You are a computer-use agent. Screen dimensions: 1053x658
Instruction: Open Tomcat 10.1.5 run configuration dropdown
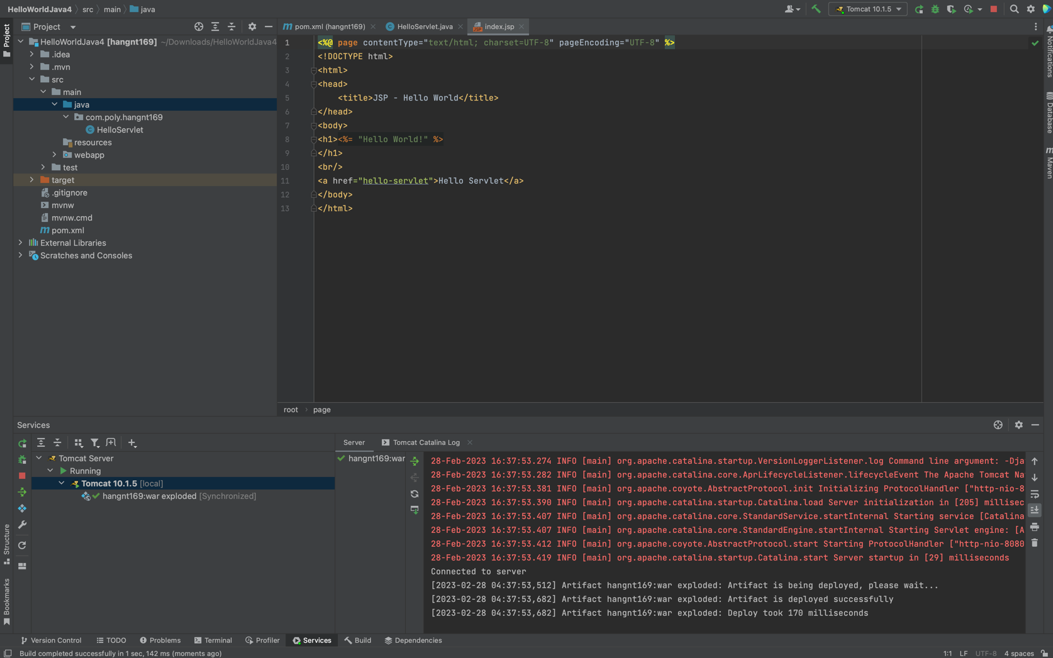868,9
